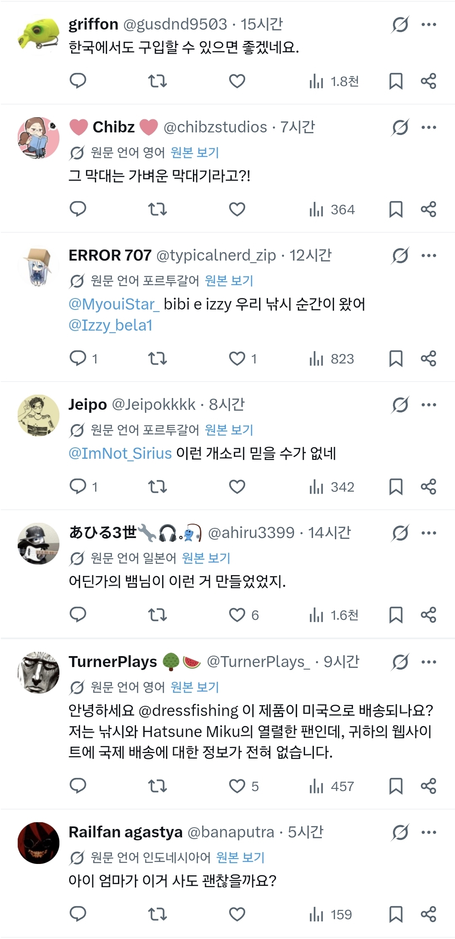Like TurnerPlays' tweet with 5 likes
This screenshot has width=455, height=939.
pyautogui.click(x=237, y=786)
